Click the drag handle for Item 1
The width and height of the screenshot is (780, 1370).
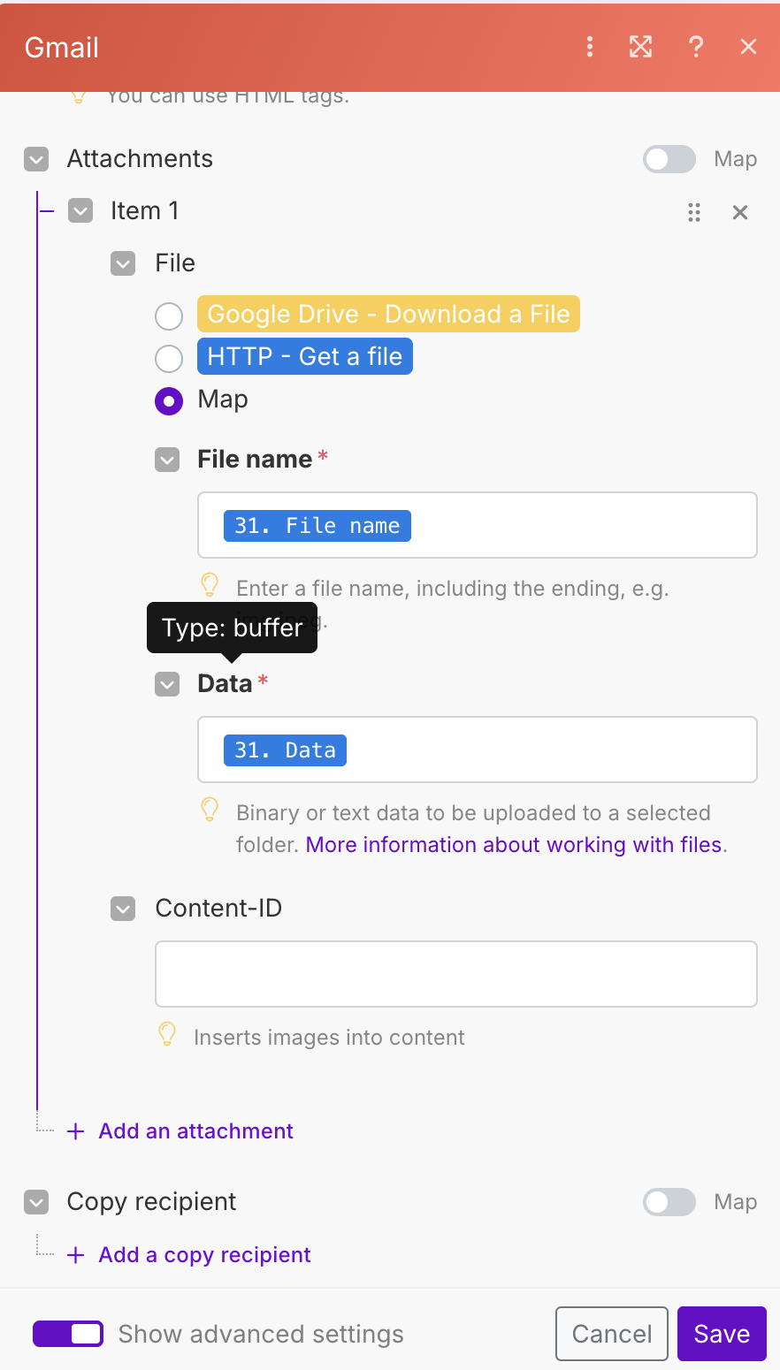pyautogui.click(x=694, y=212)
